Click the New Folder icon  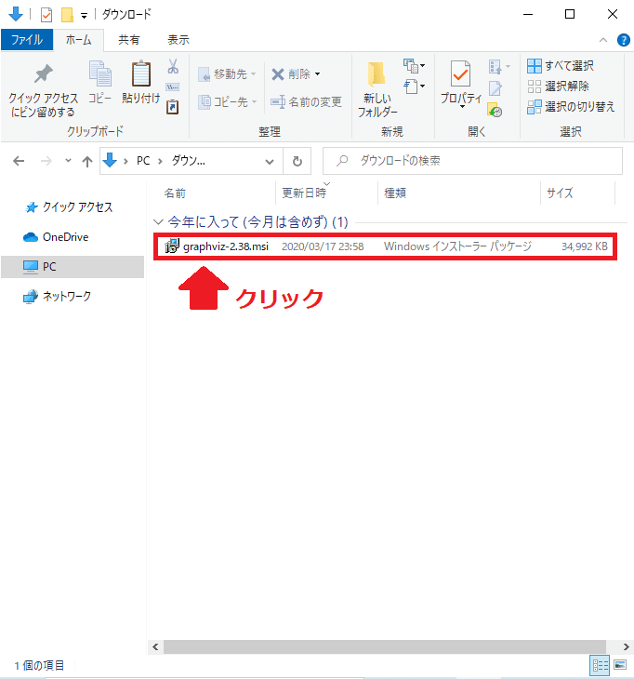376,73
